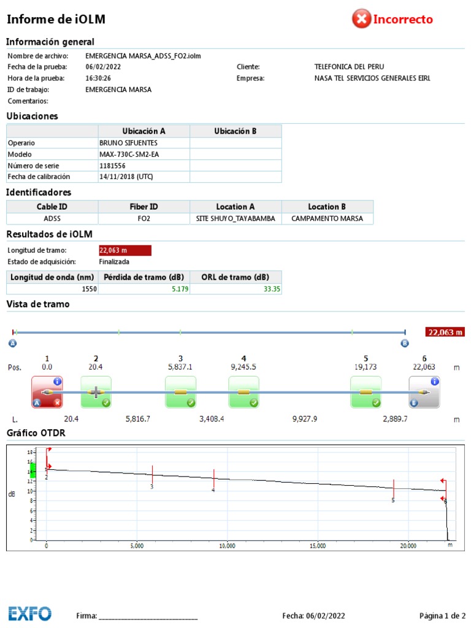Click test time 16:30:26

click(98, 78)
